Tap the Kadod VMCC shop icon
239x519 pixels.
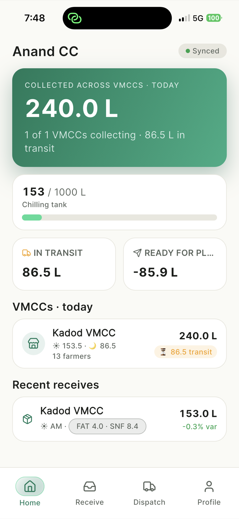tap(34, 343)
